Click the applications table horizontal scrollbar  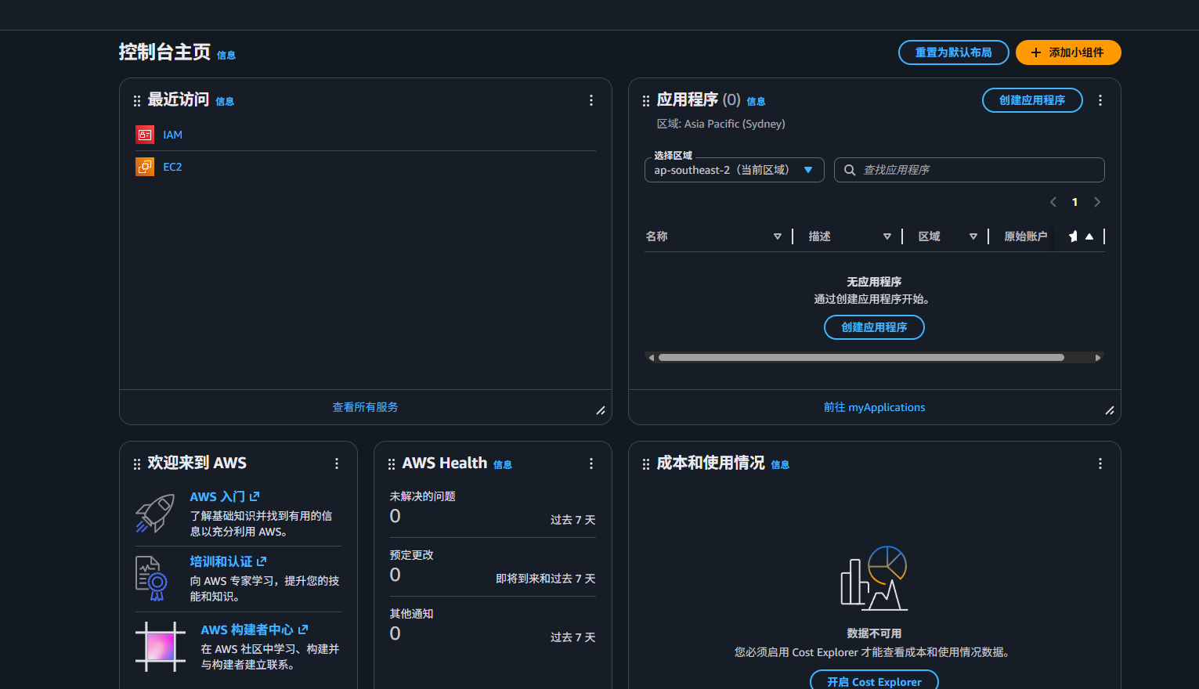click(861, 358)
